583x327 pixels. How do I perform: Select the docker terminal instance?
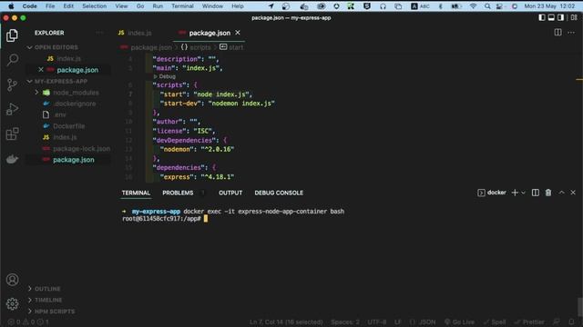click(x=492, y=193)
